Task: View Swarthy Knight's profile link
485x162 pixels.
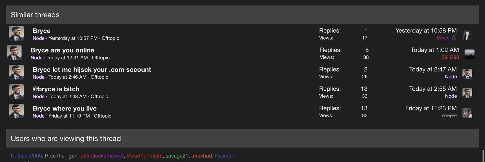Action: 145,156
